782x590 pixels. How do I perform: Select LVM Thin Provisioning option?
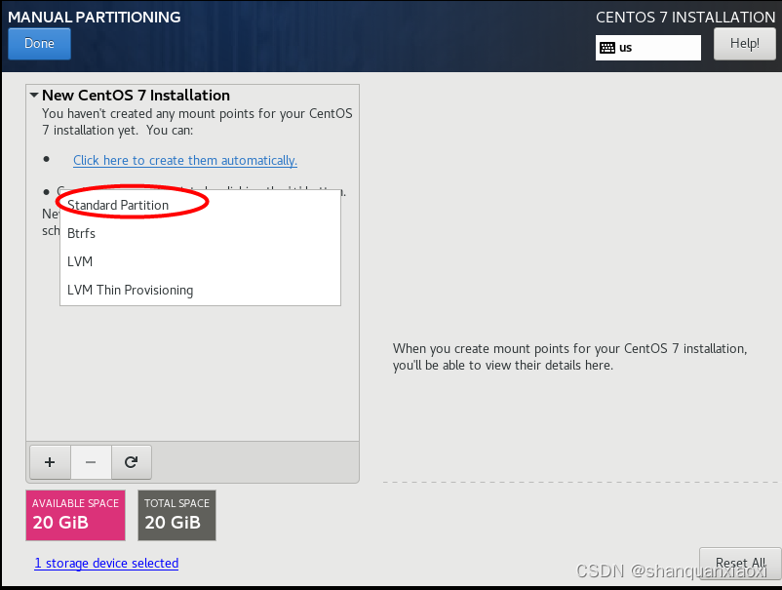coord(200,291)
